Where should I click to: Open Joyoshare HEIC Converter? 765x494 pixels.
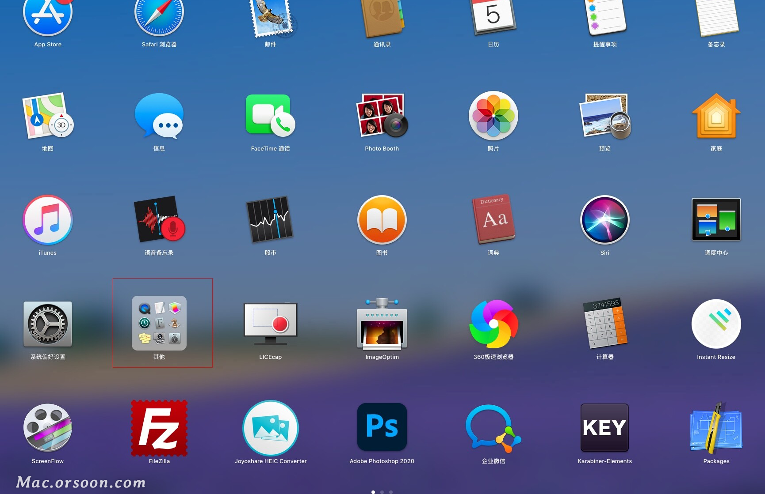pyautogui.click(x=270, y=428)
